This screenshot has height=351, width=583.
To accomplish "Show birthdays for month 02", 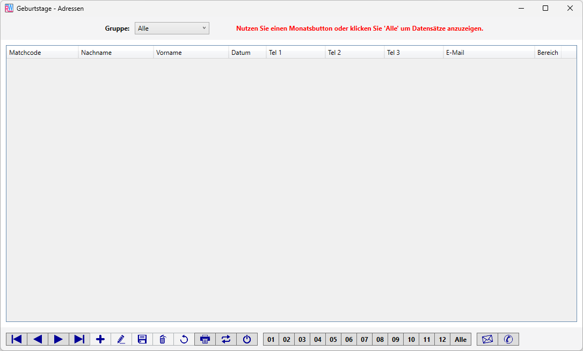I will [287, 339].
